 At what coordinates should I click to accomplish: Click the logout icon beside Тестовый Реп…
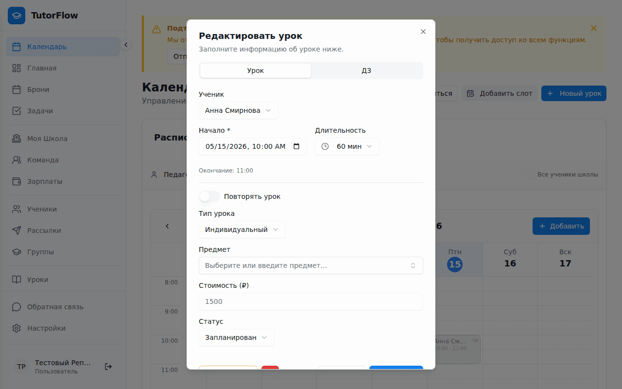point(108,367)
